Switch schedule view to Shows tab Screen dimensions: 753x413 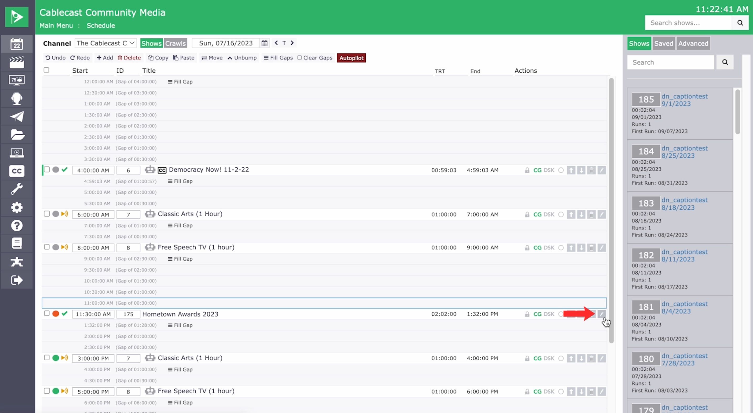tap(152, 43)
